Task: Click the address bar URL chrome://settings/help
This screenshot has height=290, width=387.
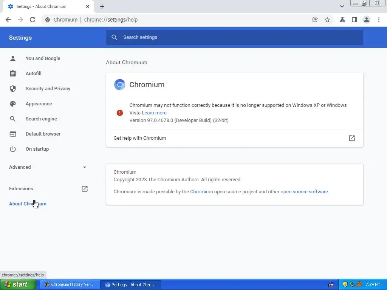Action: pos(111,20)
